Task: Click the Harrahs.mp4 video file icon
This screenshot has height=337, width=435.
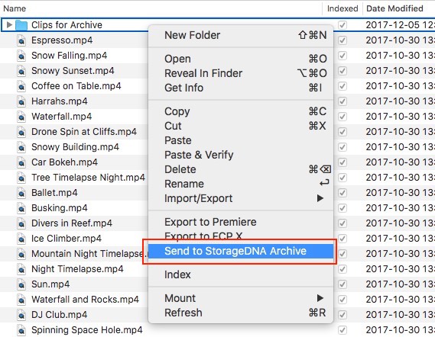Action: [21, 101]
